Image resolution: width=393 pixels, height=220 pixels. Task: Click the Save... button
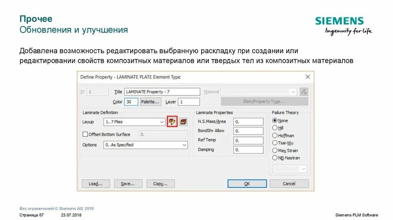[128, 184]
